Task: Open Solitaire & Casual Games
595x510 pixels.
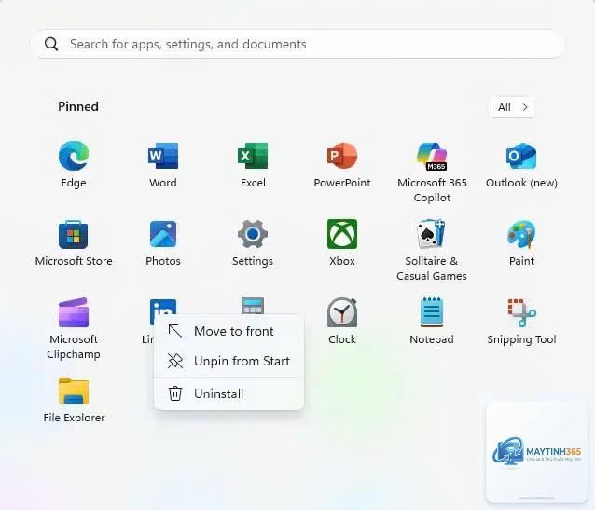Action: [432, 234]
